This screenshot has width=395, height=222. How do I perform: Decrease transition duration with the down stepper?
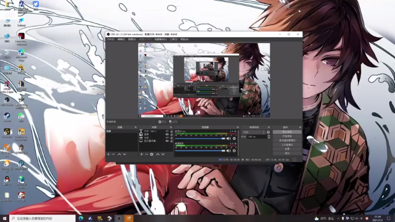269,138
